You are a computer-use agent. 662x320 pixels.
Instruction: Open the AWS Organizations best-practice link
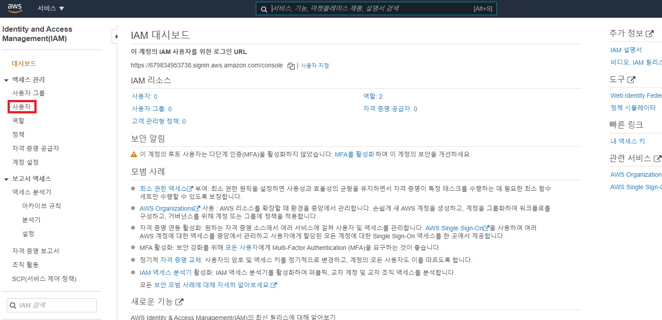click(x=170, y=208)
